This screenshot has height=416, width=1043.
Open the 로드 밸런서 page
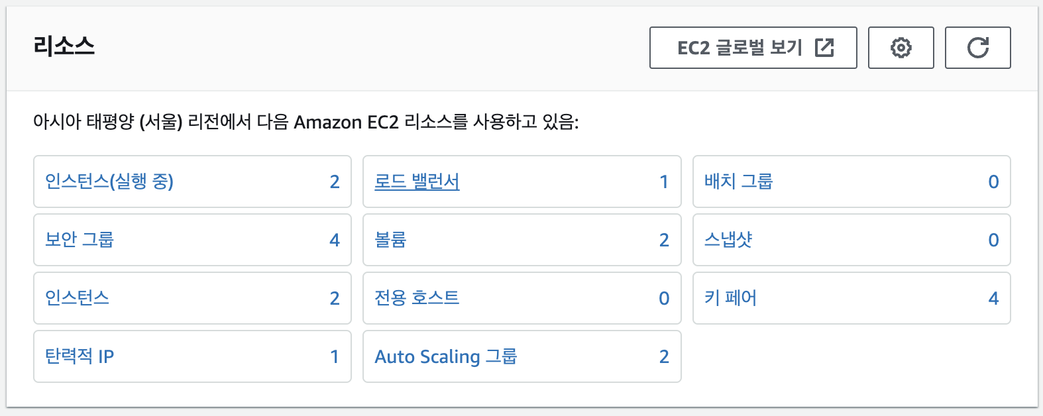coord(416,182)
